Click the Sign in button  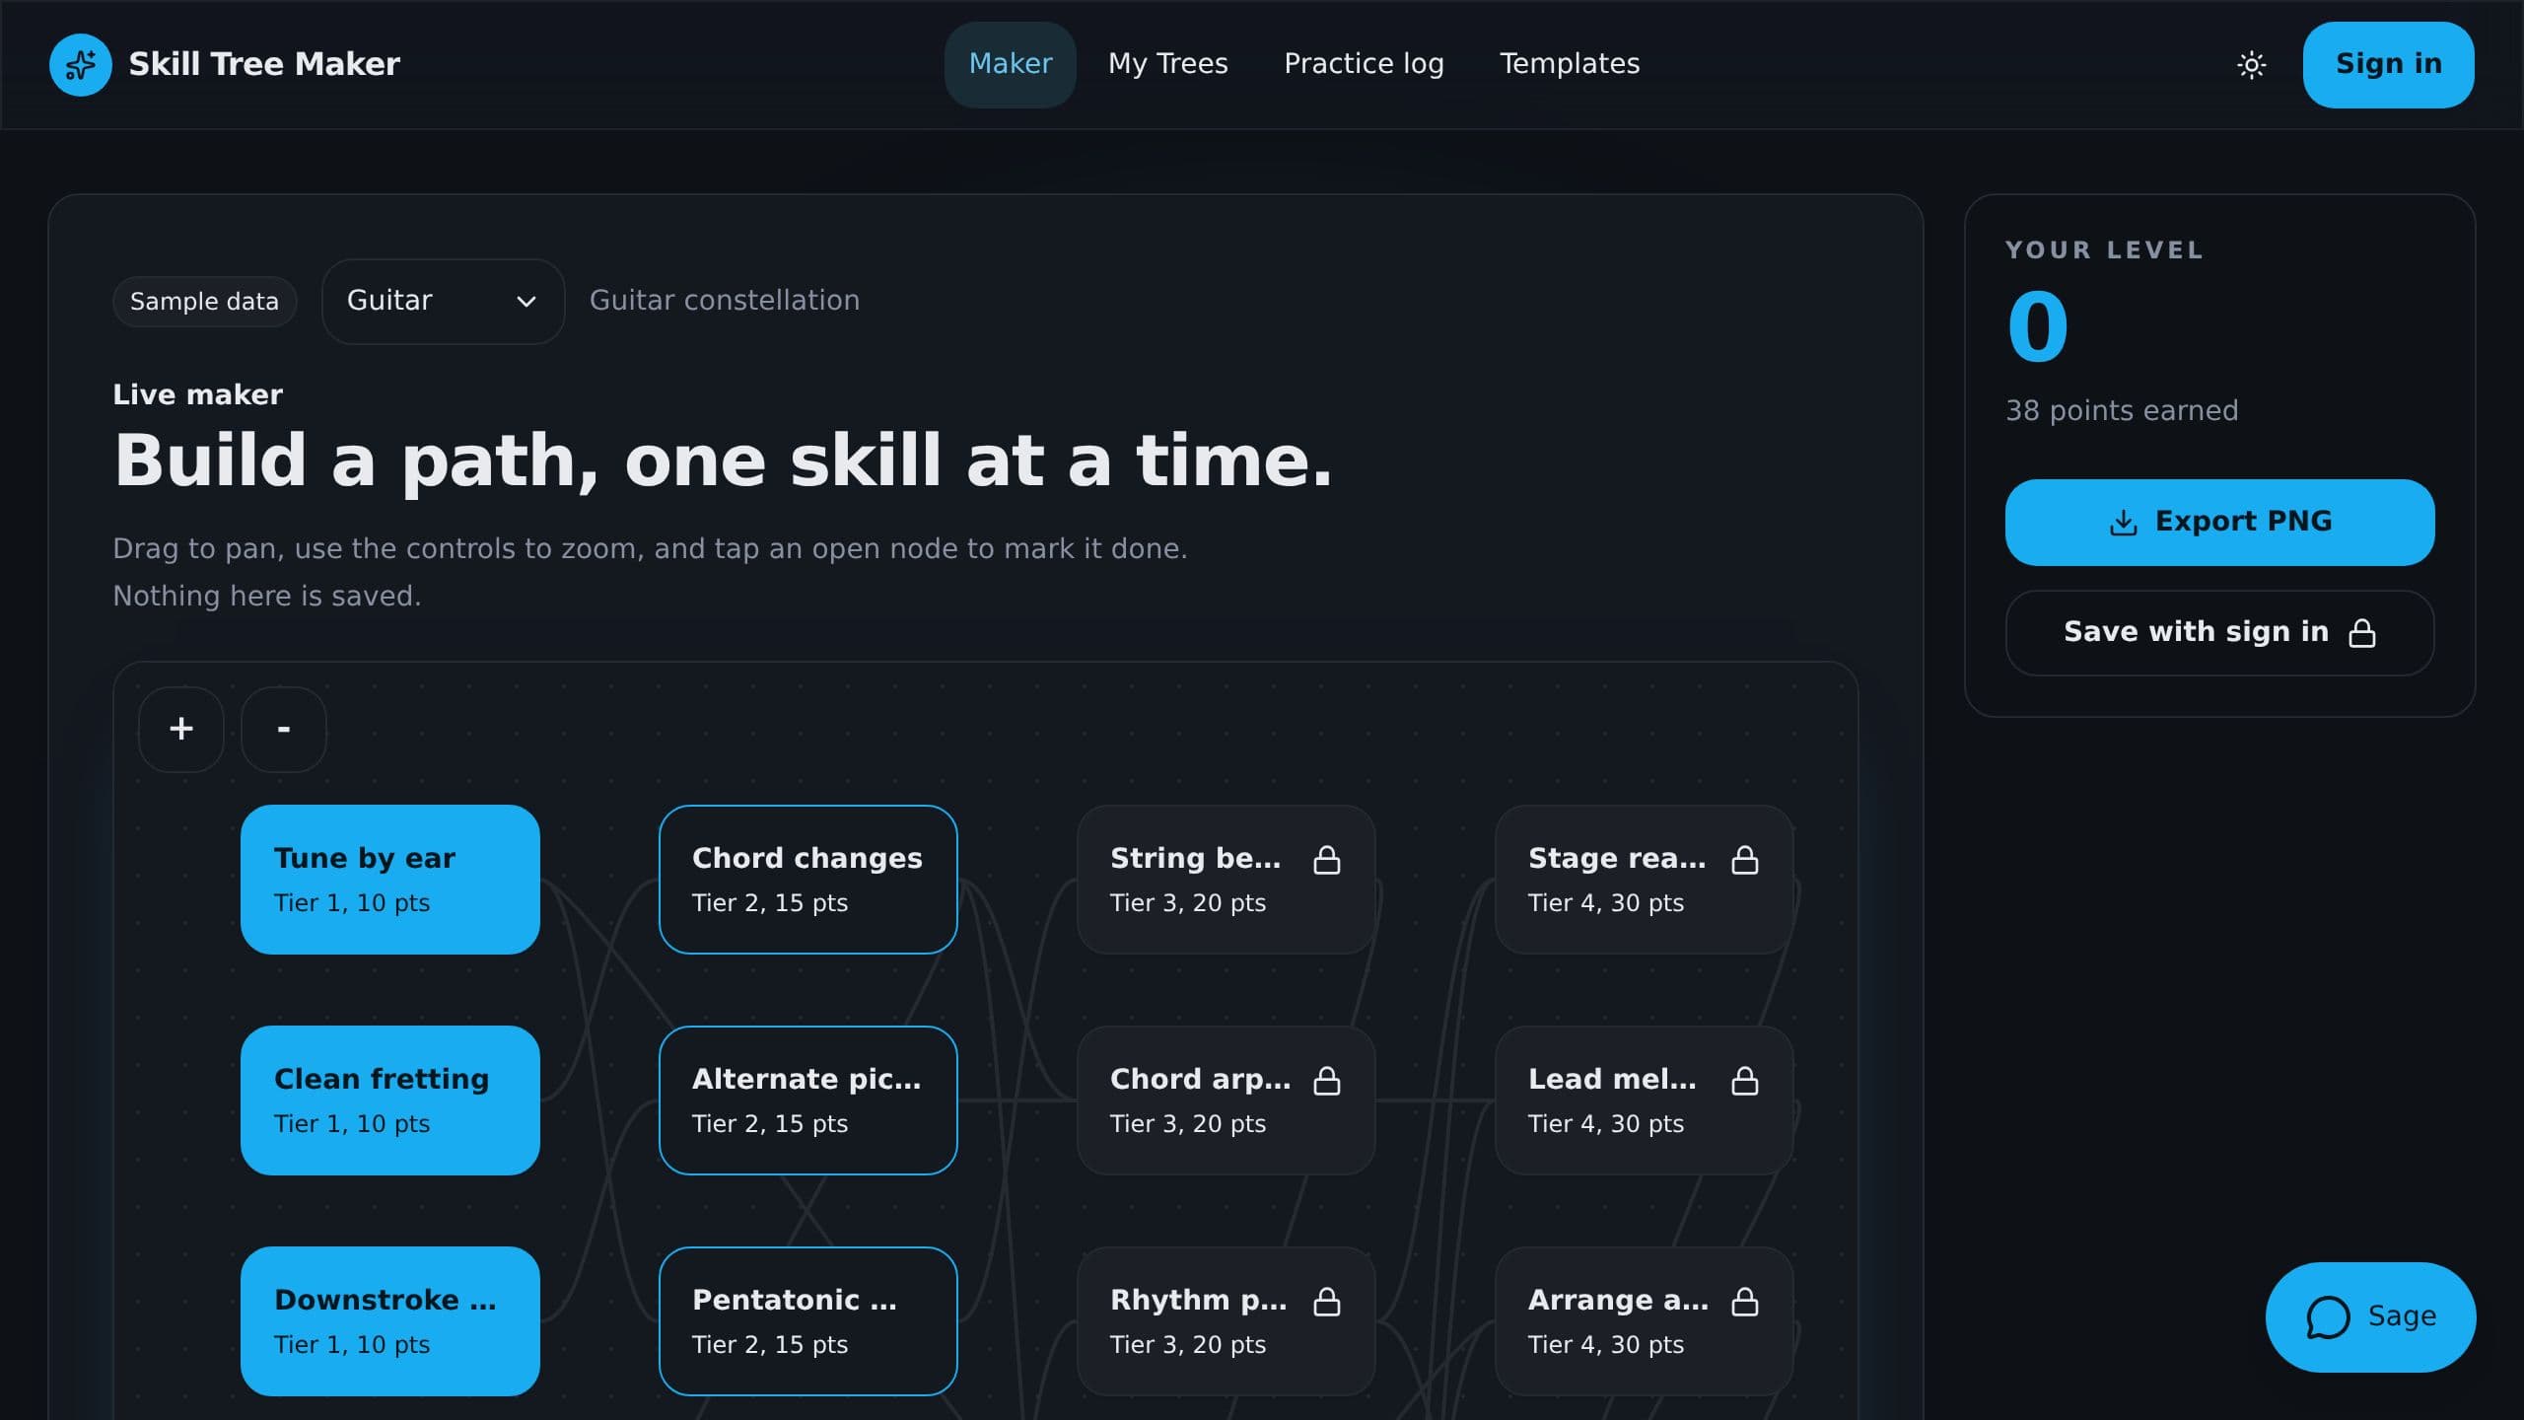(2388, 65)
